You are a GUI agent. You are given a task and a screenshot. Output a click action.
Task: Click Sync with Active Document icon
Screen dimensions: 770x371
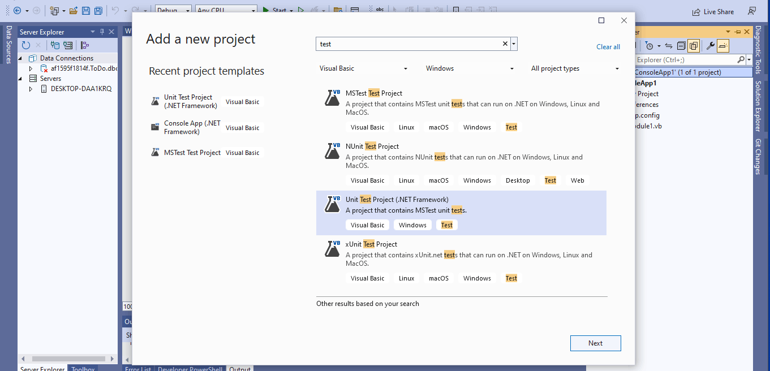[669, 46]
